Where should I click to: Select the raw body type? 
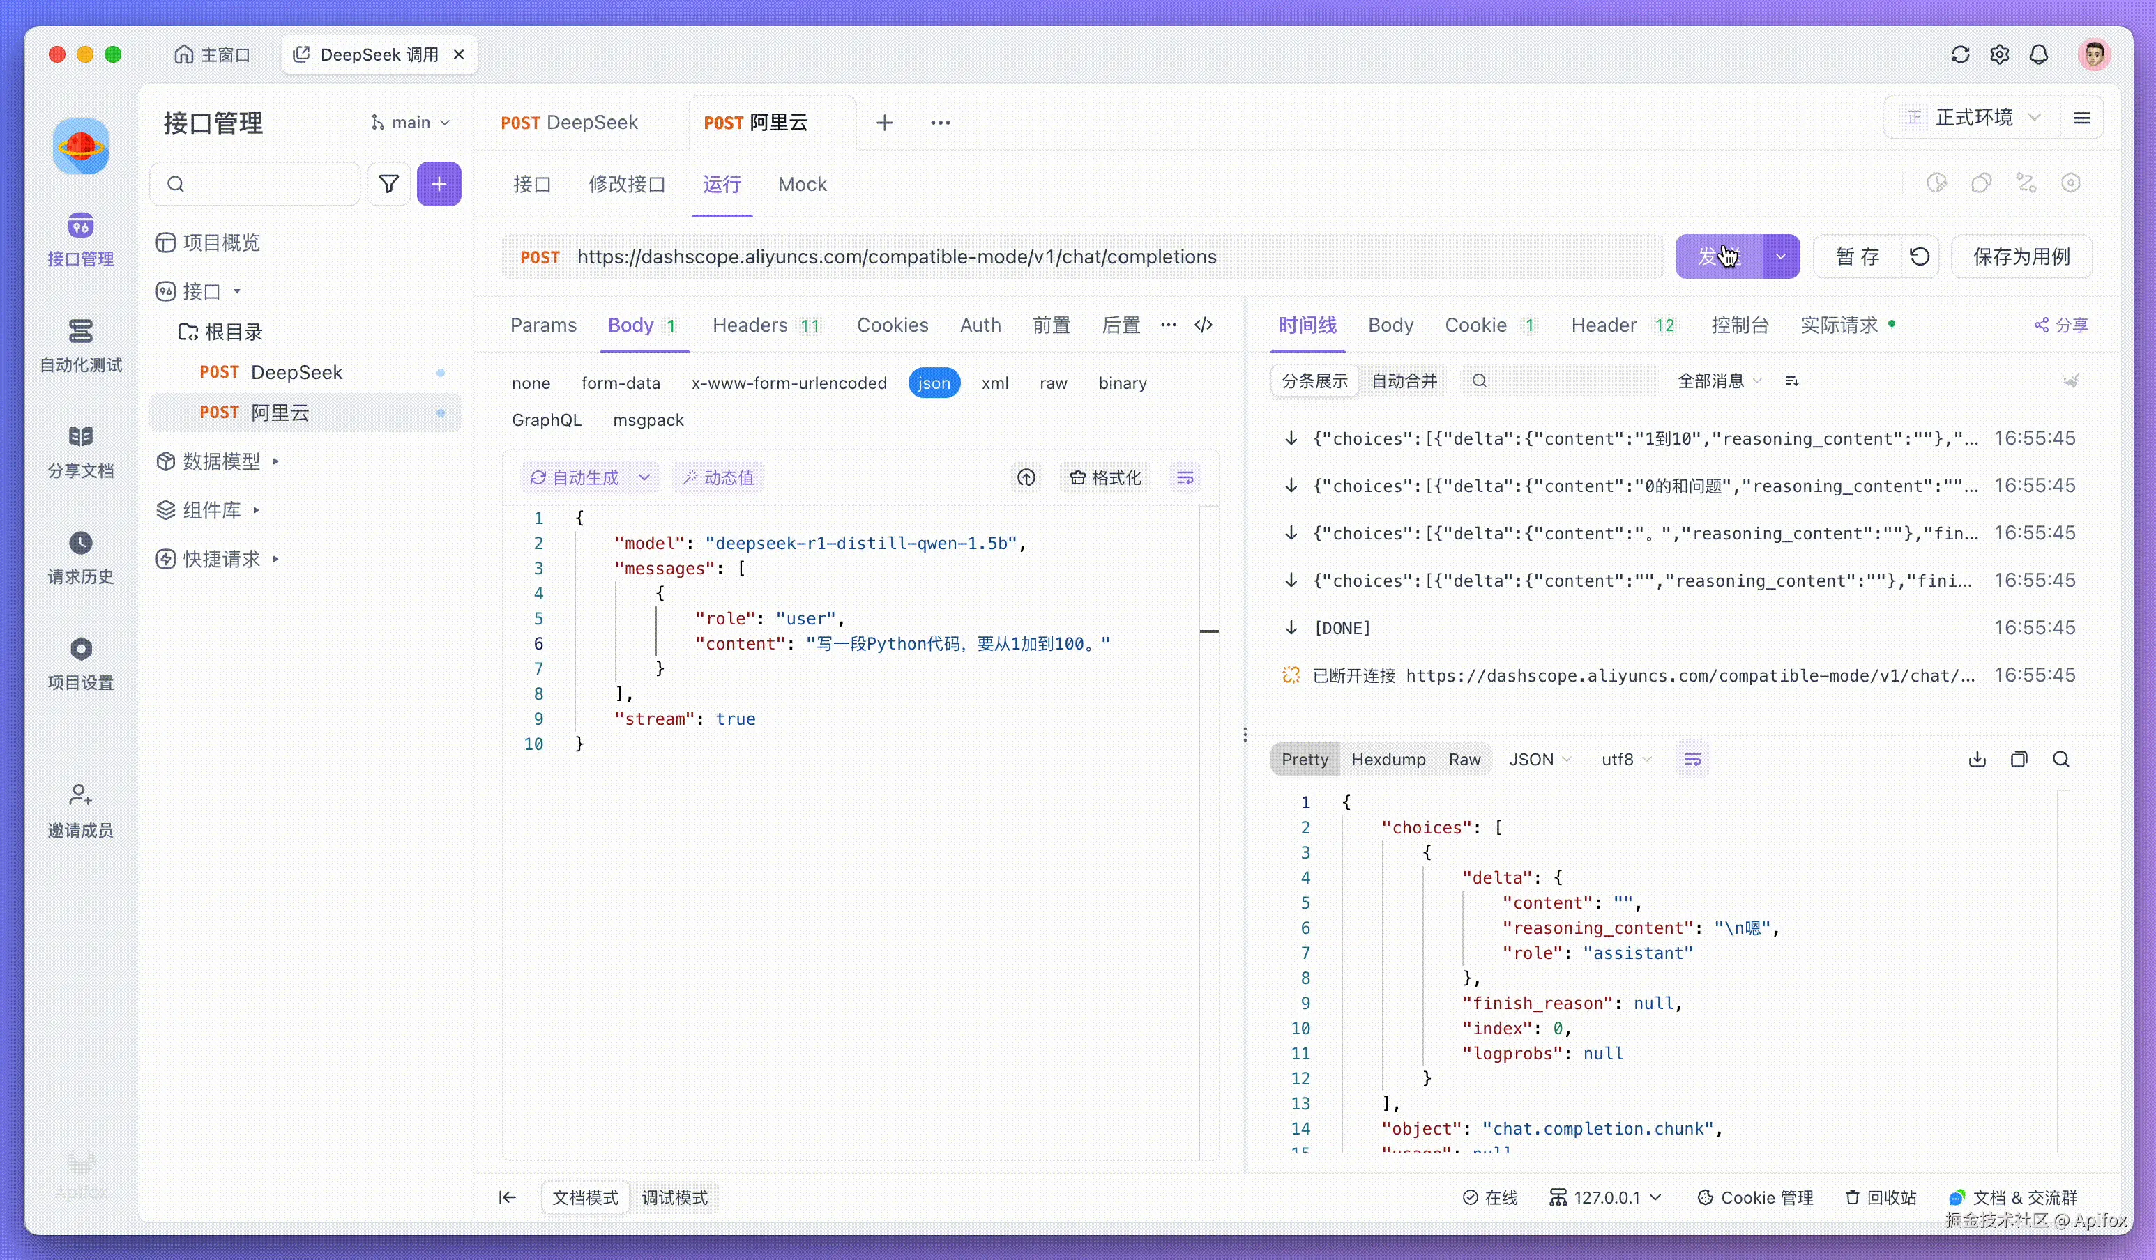click(1053, 383)
